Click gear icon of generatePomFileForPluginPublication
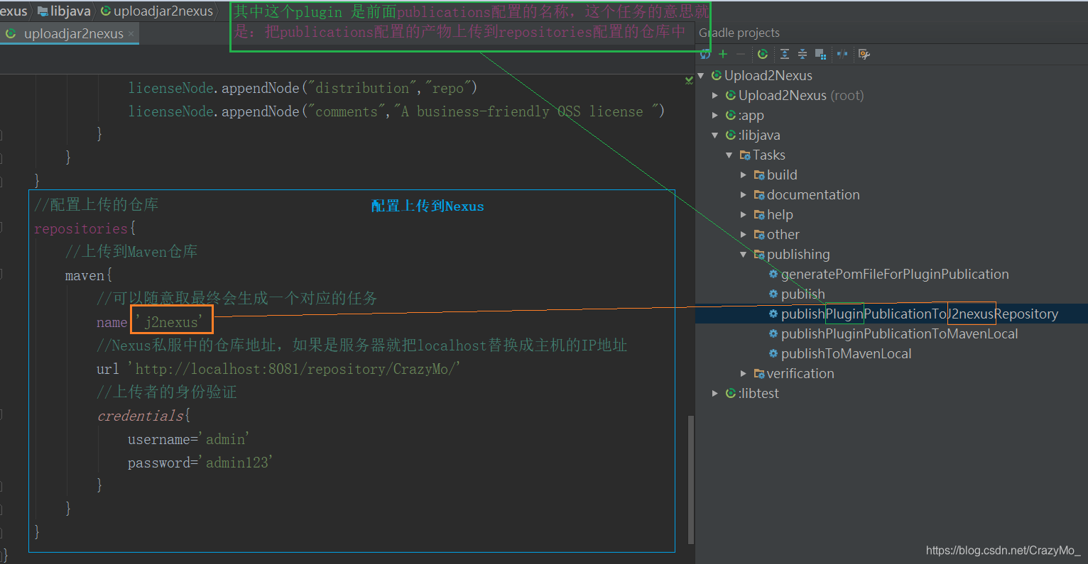This screenshot has height=564, width=1088. [x=773, y=274]
